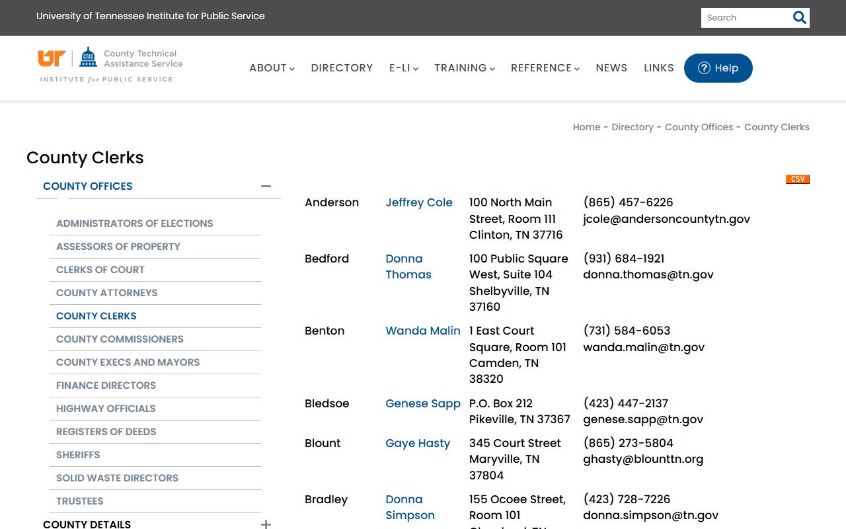Open Highway Officials sidebar item
Screen dimensions: 846x529
point(106,409)
